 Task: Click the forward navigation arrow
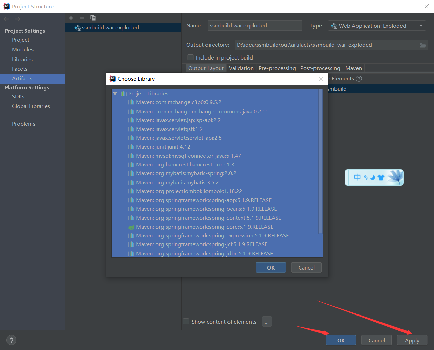coord(18,19)
